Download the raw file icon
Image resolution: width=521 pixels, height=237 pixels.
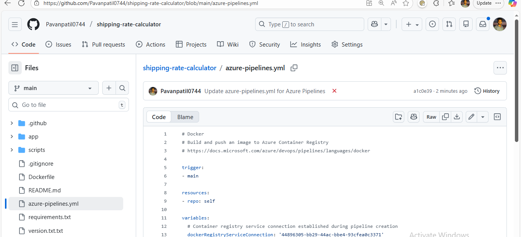(x=457, y=117)
